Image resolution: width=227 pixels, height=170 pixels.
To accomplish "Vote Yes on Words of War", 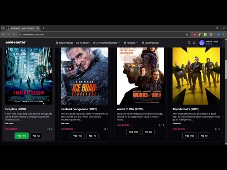I will click(133, 132).
